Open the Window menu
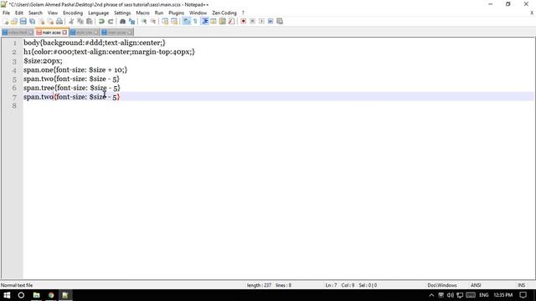 [198, 13]
